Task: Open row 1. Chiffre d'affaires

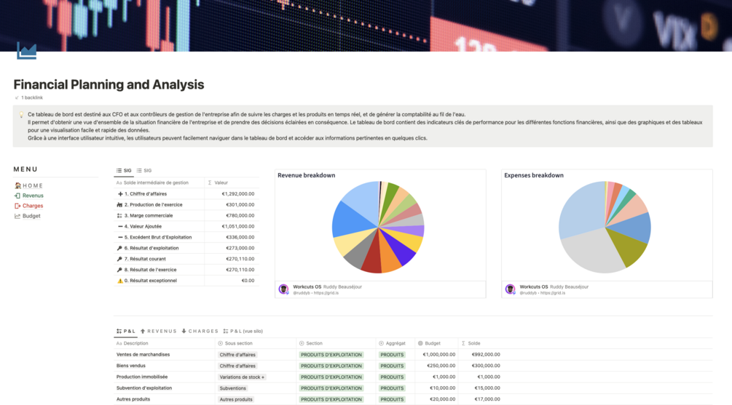Action: (145, 194)
